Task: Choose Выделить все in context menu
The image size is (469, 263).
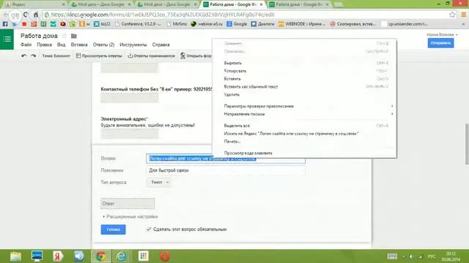Action: click(305, 126)
